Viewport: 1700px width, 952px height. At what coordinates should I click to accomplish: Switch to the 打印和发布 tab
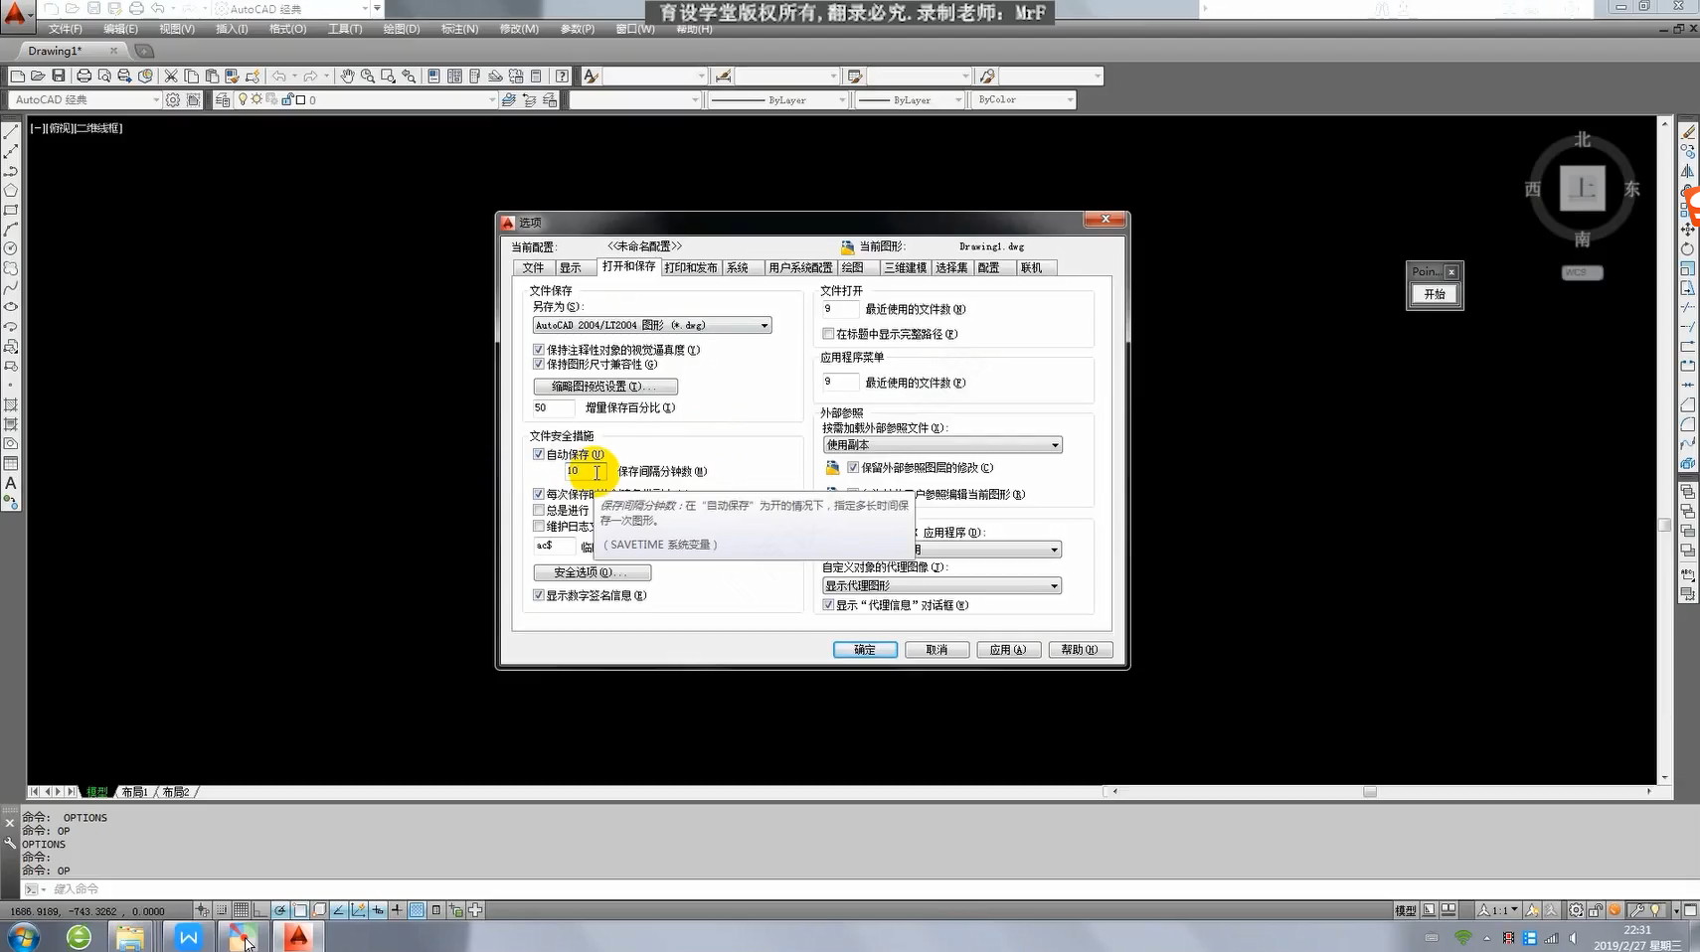(691, 268)
